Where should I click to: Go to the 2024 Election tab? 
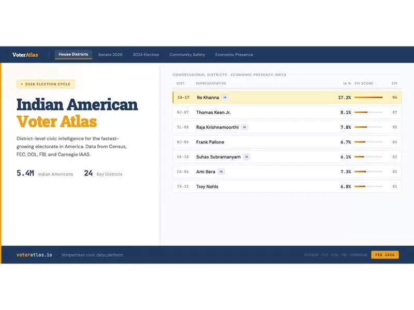coord(146,55)
